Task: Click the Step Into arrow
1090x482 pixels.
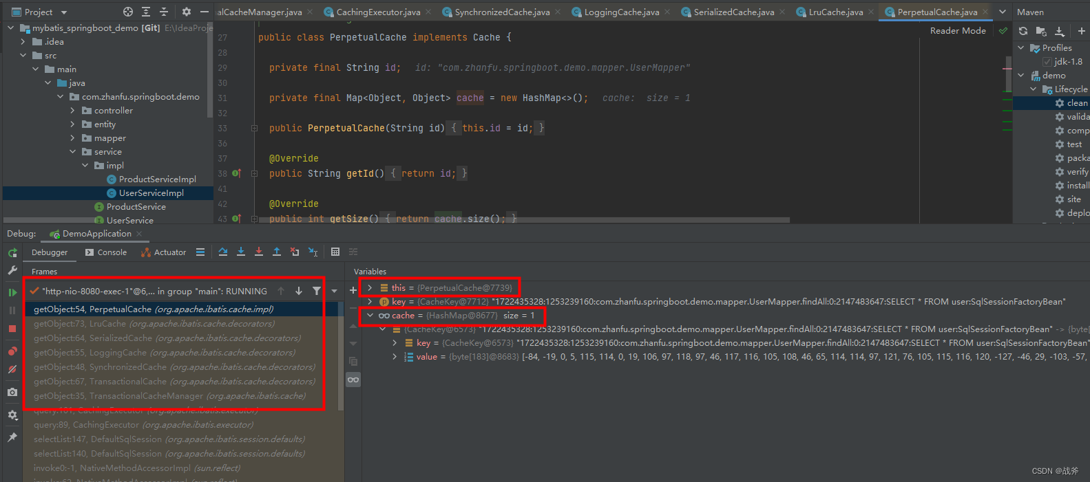Action: (241, 252)
